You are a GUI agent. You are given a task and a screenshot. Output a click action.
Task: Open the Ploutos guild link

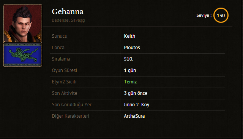click(x=132, y=48)
